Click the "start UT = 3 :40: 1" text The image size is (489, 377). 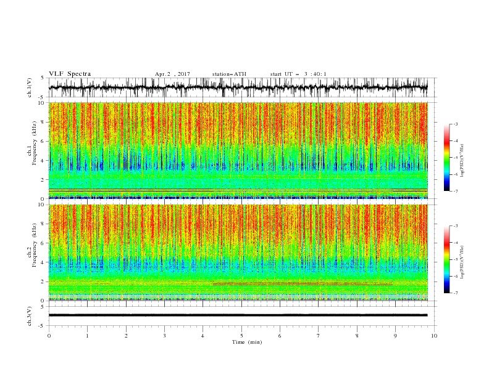[x=298, y=74]
